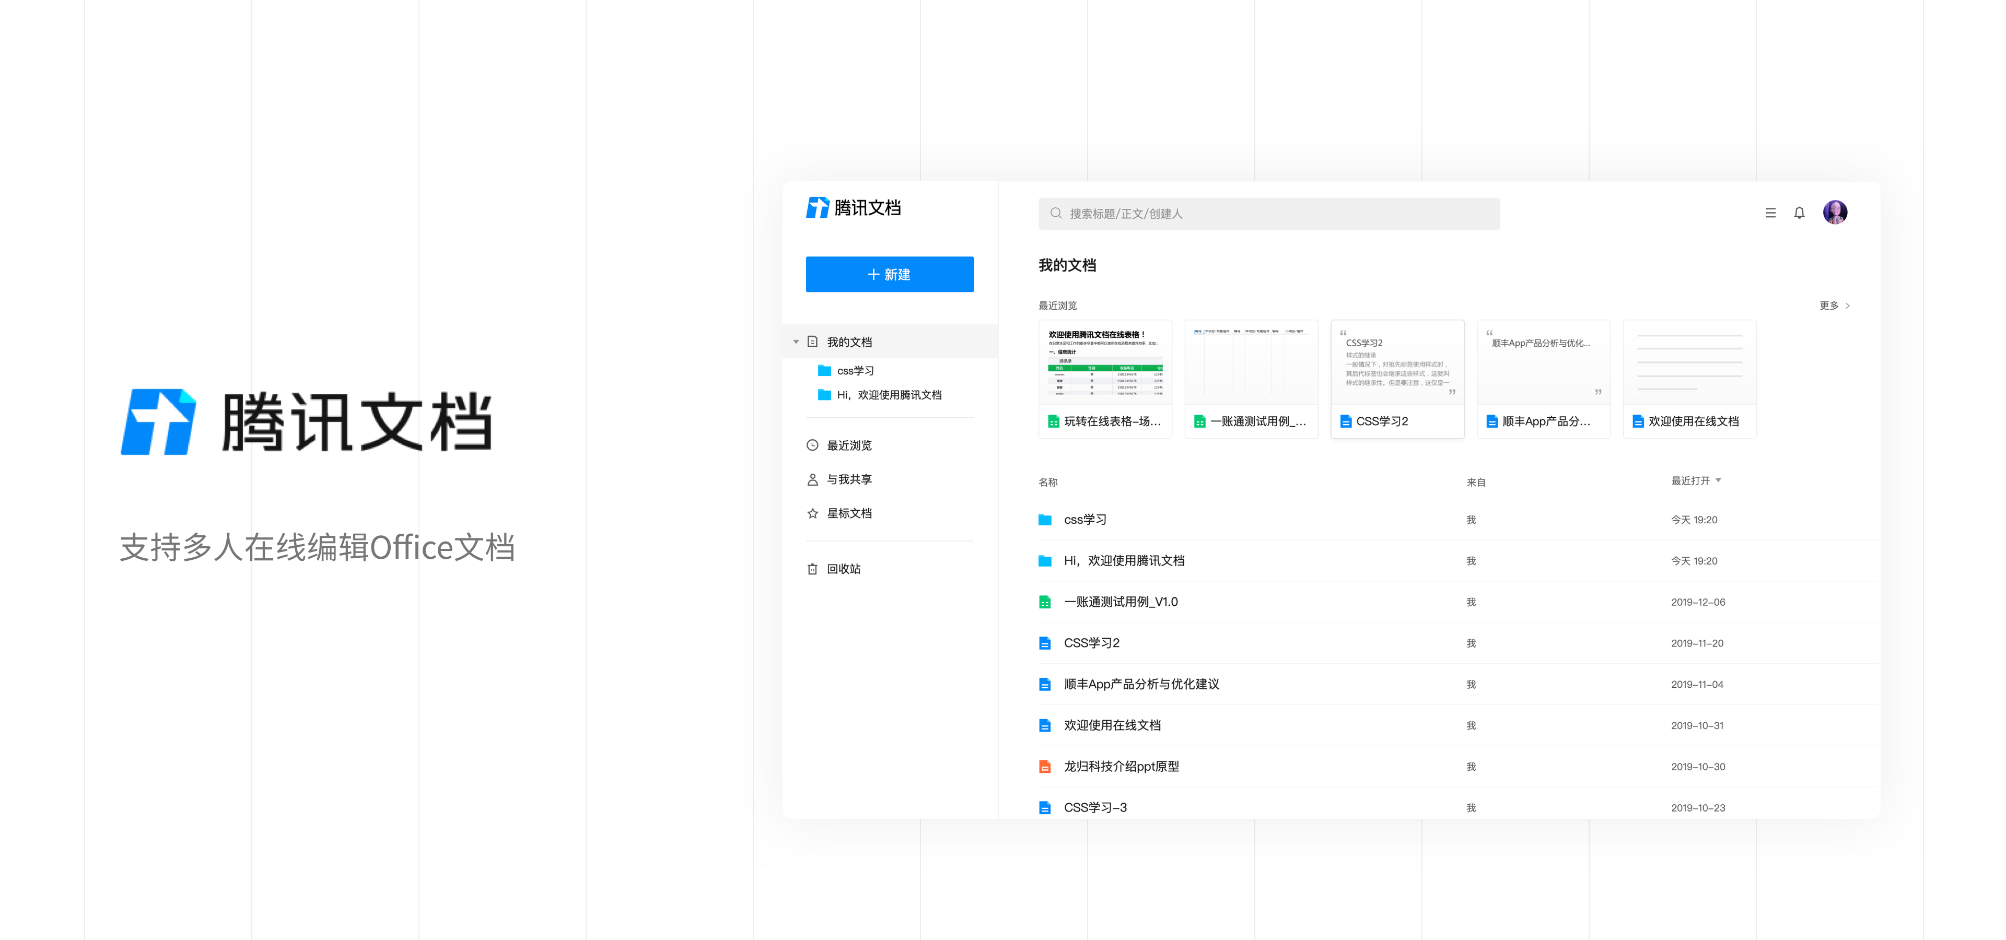Open Hi，欢迎使用腾讯文档 in the file list
Viewport: 2006px width, 940px height.
(1124, 561)
